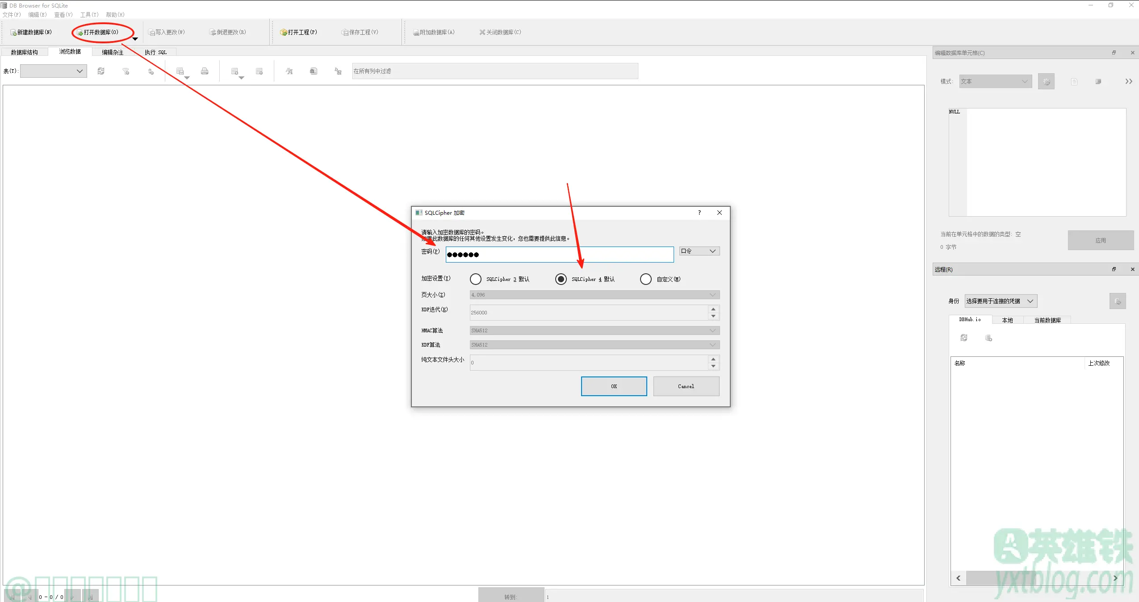
Task: Open the Help (帮助) menu
Action: (115, 15)
